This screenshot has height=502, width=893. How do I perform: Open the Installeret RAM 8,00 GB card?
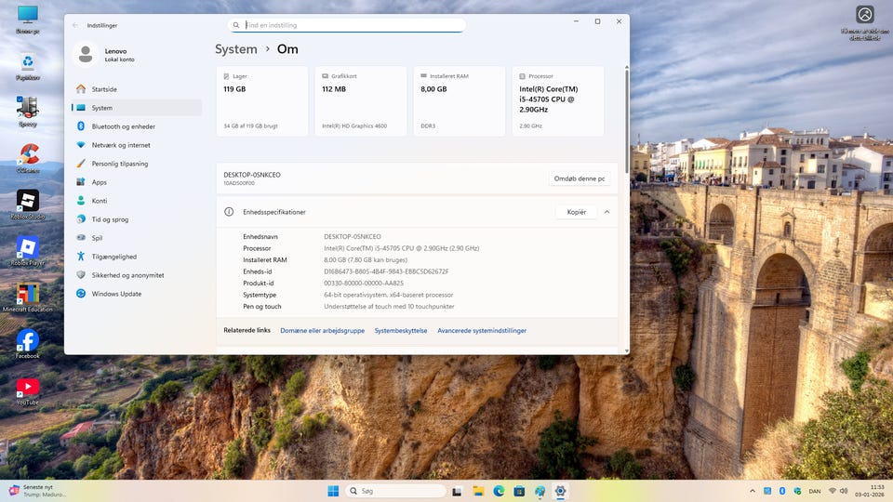(x=459, y=101)
